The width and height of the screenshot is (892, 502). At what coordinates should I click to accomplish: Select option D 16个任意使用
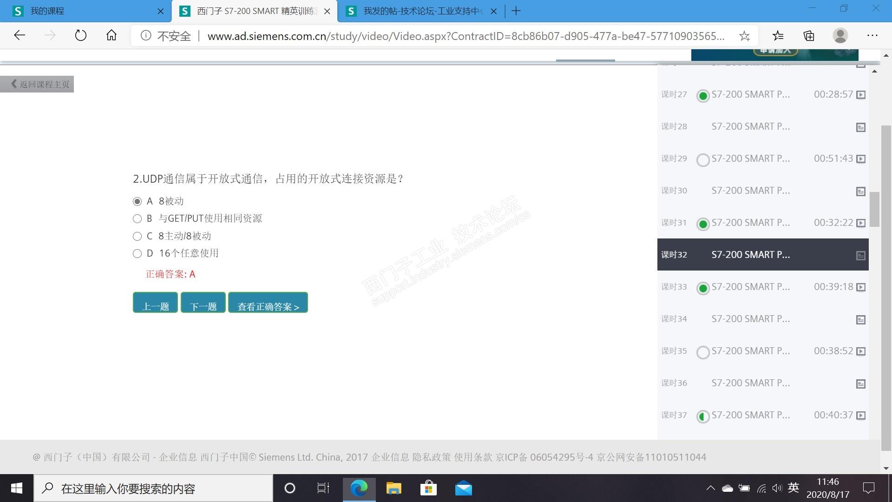pyautogui.click(x=137, y=253)
